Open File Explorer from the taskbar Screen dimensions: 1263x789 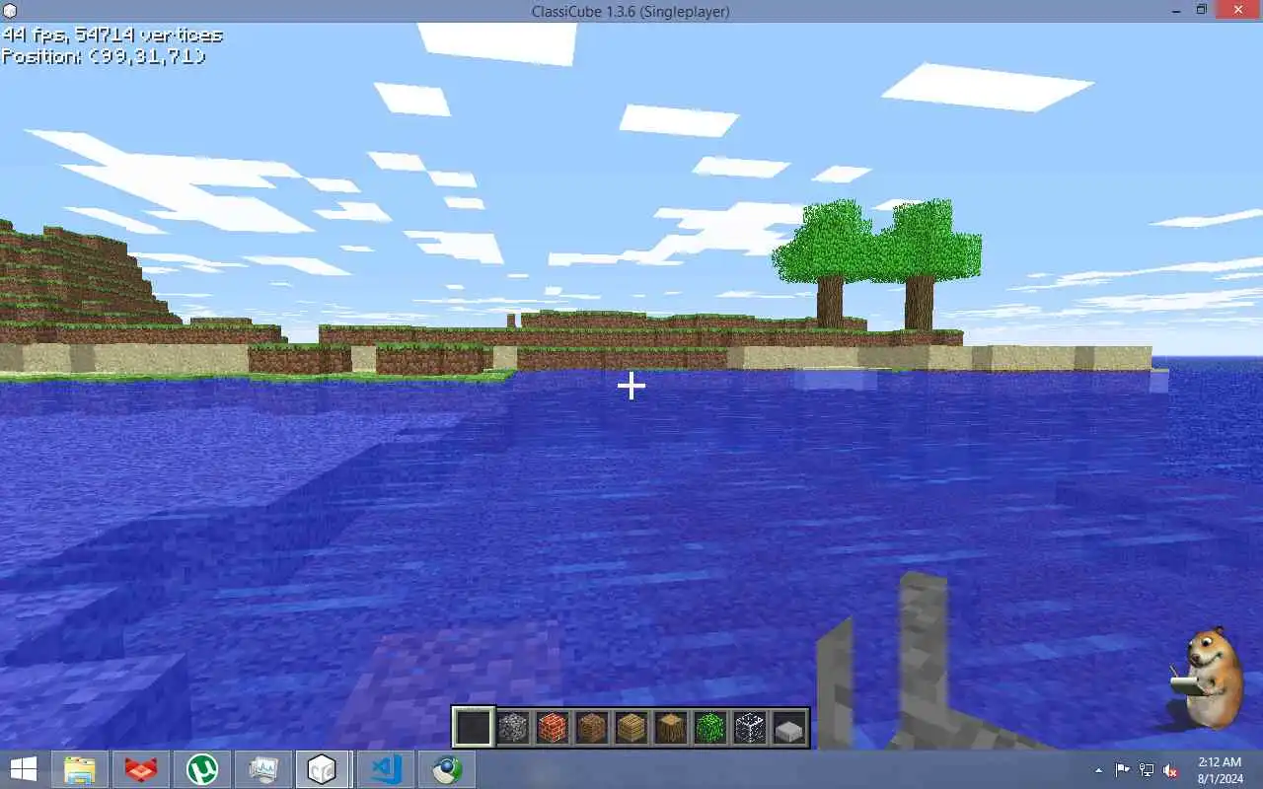tap(80, 769)
